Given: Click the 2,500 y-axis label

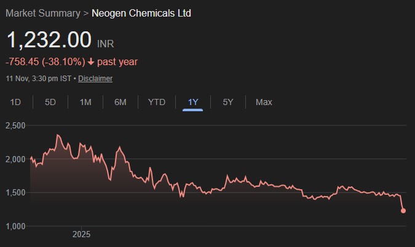Looking at the screenshot, I should (x=15, y=125).
